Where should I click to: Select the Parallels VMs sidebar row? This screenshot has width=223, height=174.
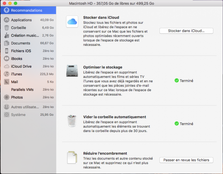(28, 90)
